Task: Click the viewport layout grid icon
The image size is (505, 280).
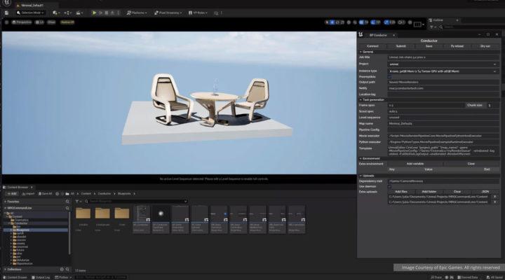Action: pyautogui.click(x=417, y=24)
